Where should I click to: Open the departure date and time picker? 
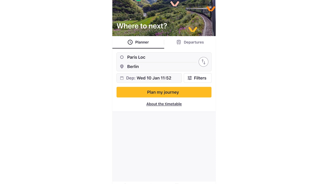[x=149, y=78]
